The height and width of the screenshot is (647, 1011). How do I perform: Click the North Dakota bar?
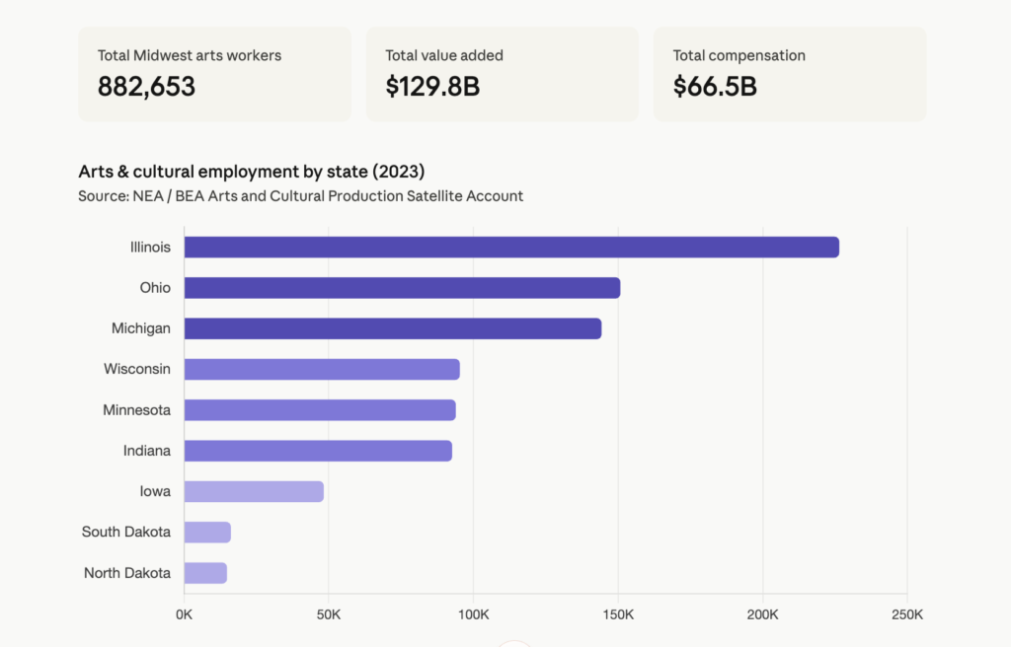point(205,573)
